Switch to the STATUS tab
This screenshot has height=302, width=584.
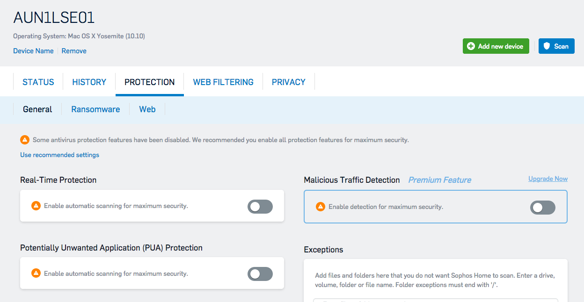[x=38, y=82]
